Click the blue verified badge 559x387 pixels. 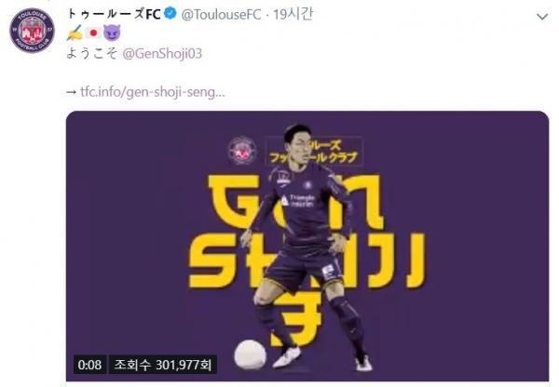click(x=170, y=14)
